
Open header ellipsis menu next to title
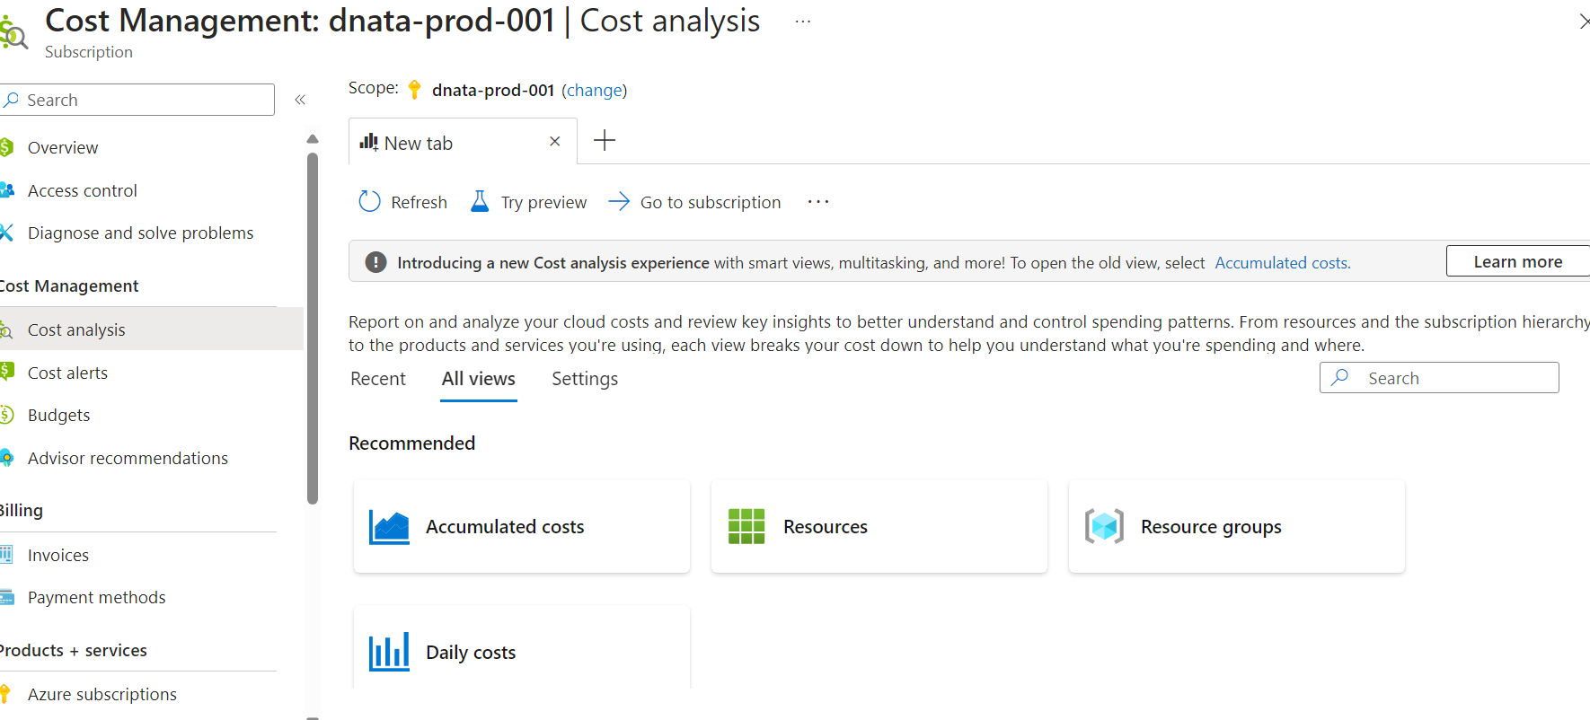(803, 22)
